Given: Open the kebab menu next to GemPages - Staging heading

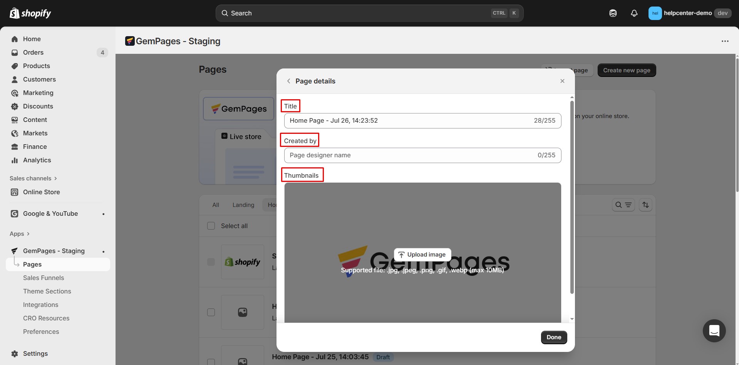Looking at the screenshot, I should coord(726,41).
